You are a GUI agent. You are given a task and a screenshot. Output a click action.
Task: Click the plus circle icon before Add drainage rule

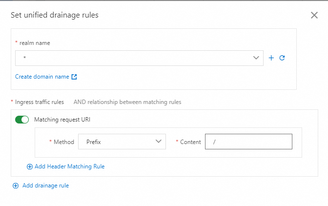pyautogui.click(x=16, y=185)
